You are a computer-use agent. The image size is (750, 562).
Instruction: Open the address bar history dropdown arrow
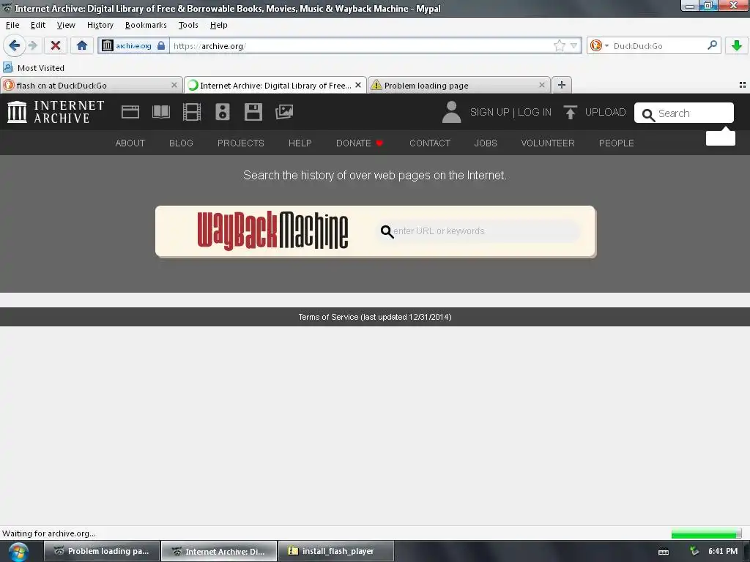pos(573,46)
